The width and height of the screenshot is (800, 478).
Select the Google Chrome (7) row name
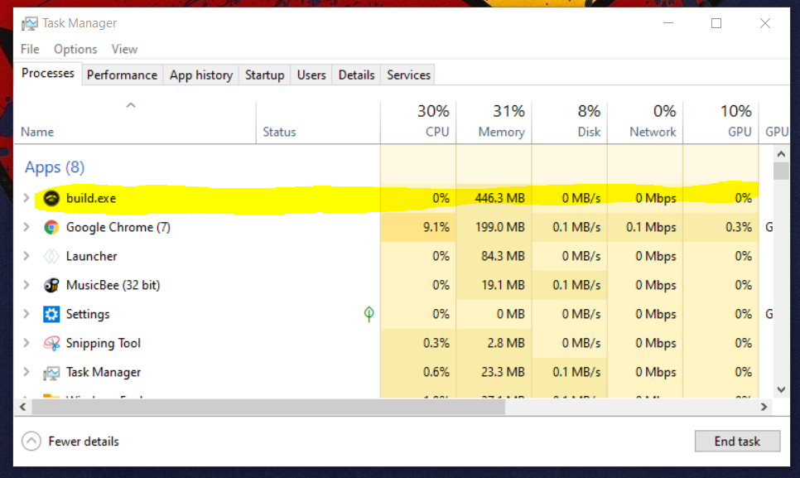tap(118, 227)
